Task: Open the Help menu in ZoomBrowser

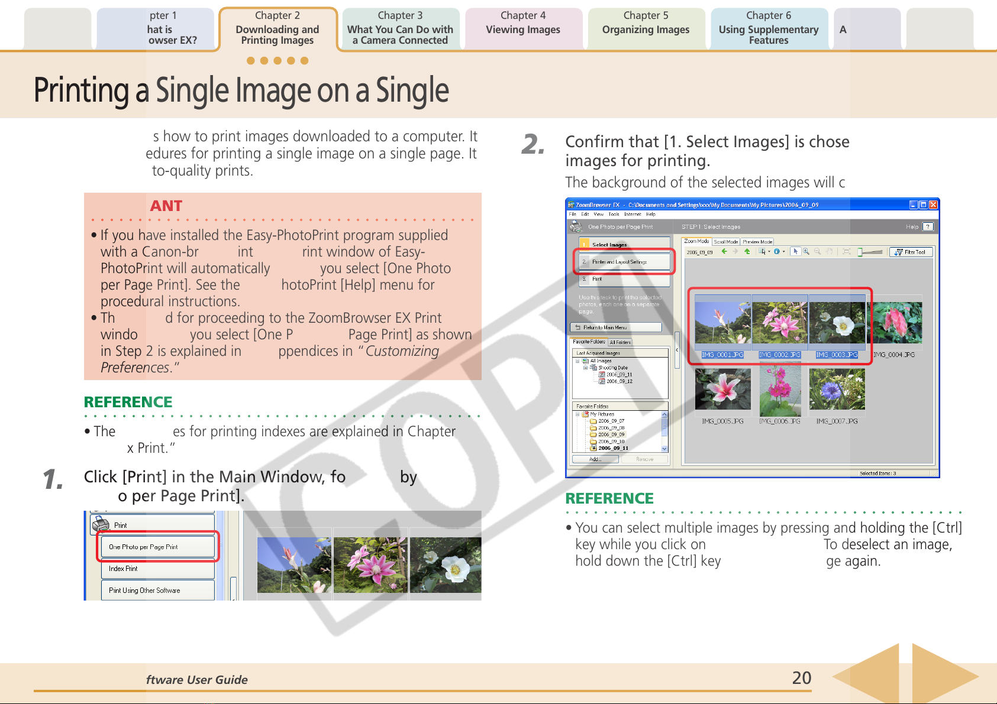Action: (651, 214)
